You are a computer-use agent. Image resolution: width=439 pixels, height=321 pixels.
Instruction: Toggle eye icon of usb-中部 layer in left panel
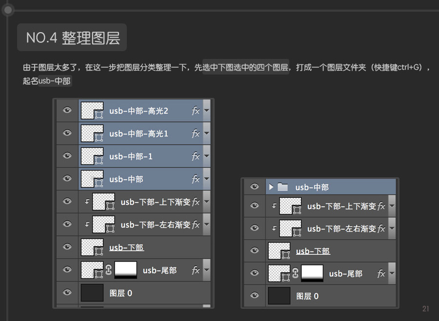click(67, 178)
